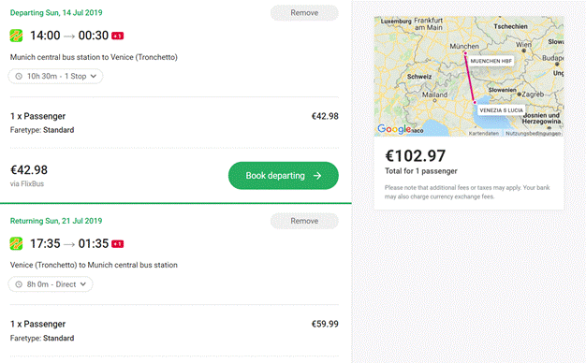Open the Kartendaten link on map

[x=484, y=134]
